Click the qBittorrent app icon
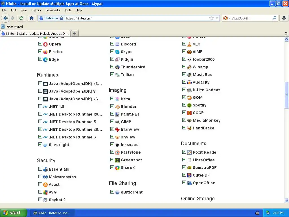 (x=117, y=192)
